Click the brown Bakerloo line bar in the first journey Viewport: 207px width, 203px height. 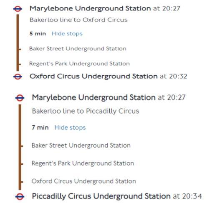18,43
